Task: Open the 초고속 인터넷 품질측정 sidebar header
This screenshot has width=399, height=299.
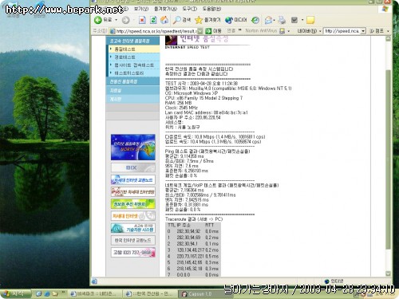Action: 132,41
